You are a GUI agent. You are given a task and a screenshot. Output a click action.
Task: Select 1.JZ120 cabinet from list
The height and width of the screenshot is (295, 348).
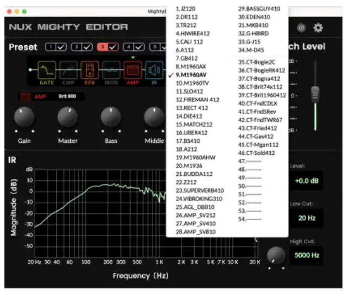coord(185,9)
